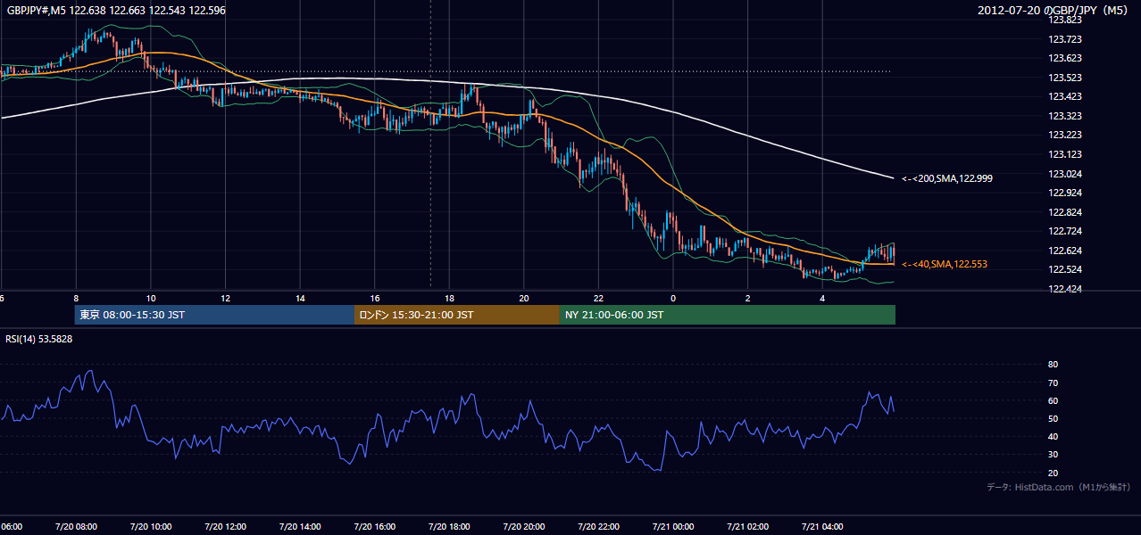Click the GBPJPY#,M5 symbol header text
The width and height of the screenshot is (1141, 535).
click(116, 11)
